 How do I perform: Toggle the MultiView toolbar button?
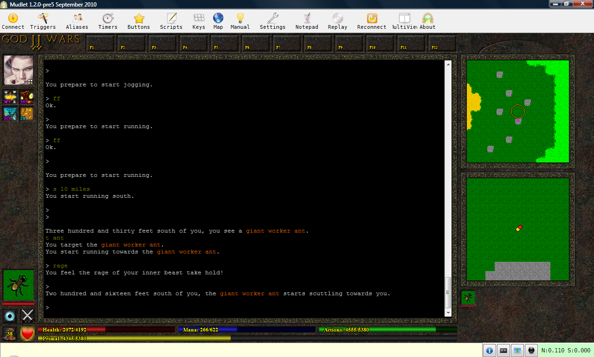coord(405,21)
